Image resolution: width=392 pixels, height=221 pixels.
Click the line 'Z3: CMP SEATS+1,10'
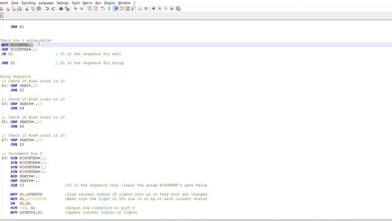(x=22, y=104)
